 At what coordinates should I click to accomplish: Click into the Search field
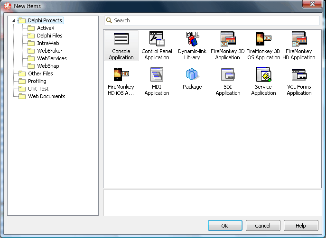click(x=212, y=20)
